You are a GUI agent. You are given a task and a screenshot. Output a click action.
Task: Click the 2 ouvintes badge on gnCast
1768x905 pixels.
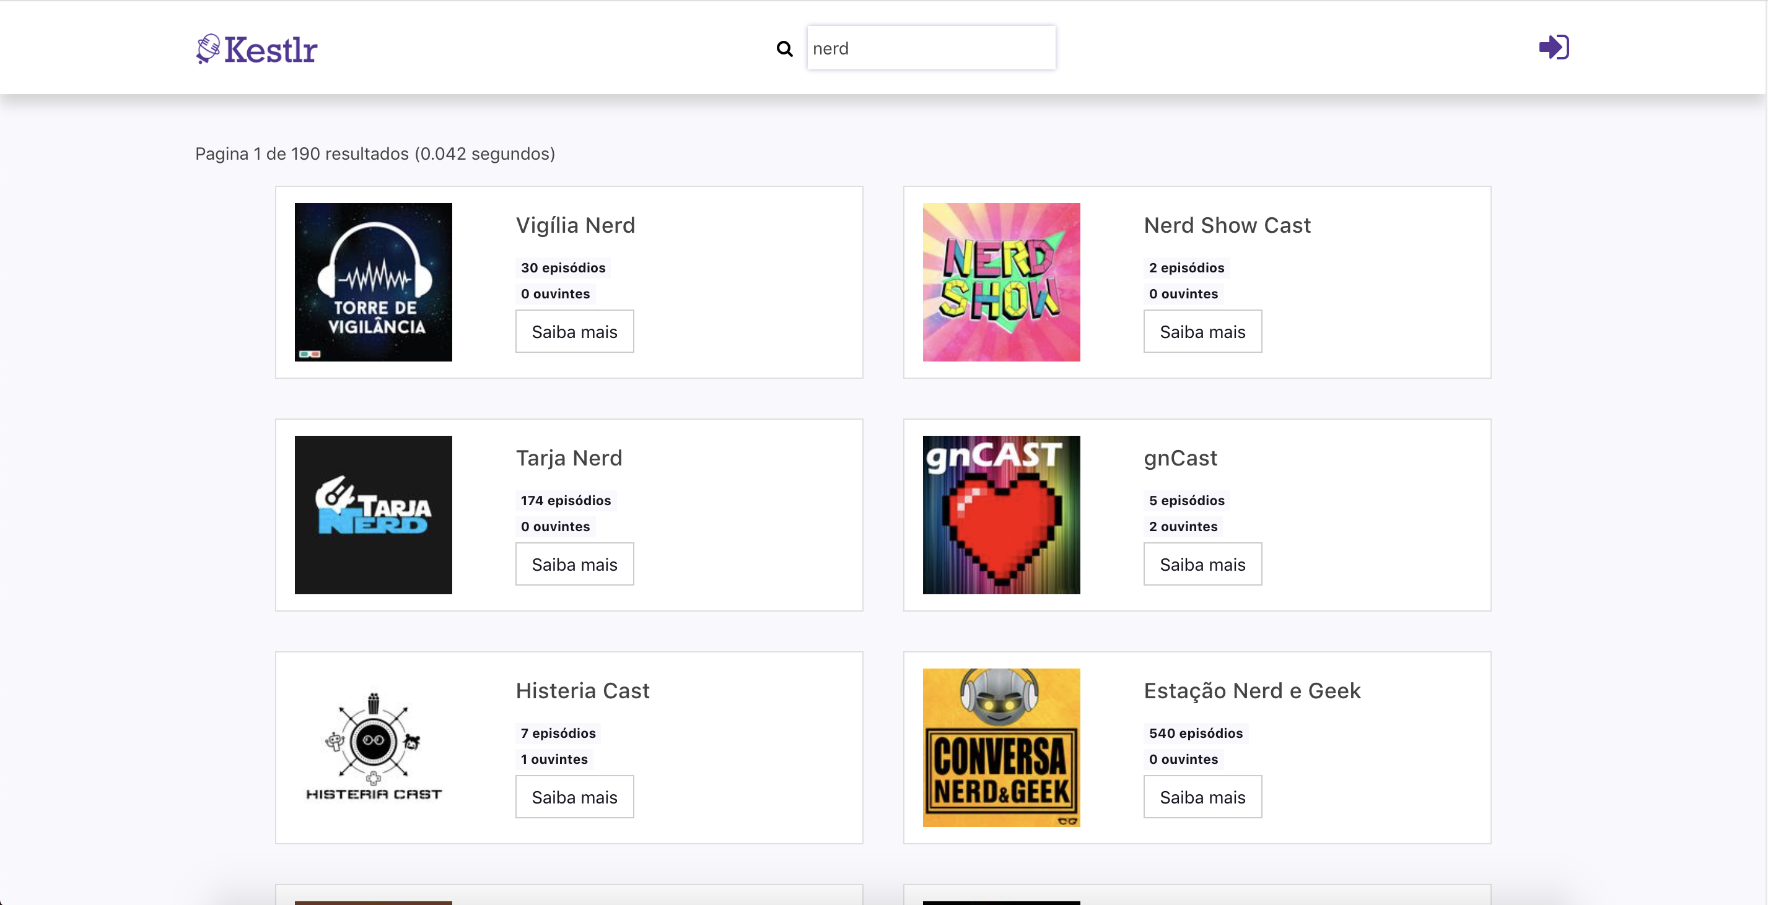point(1183,527)
